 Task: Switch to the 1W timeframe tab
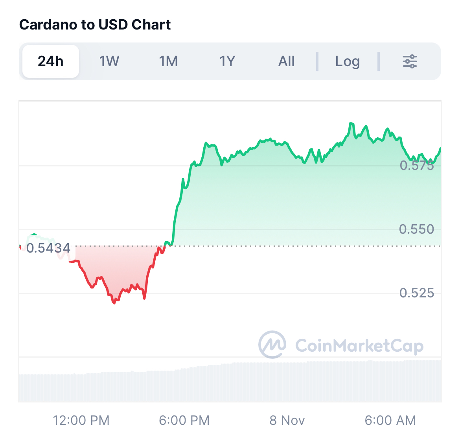click(x=109, y=61)
